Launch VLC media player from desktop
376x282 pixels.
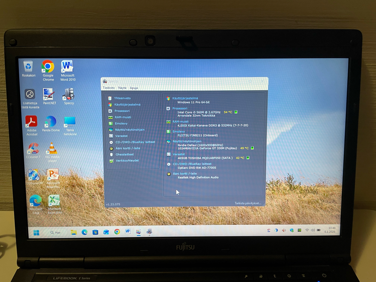click(52, 150)
